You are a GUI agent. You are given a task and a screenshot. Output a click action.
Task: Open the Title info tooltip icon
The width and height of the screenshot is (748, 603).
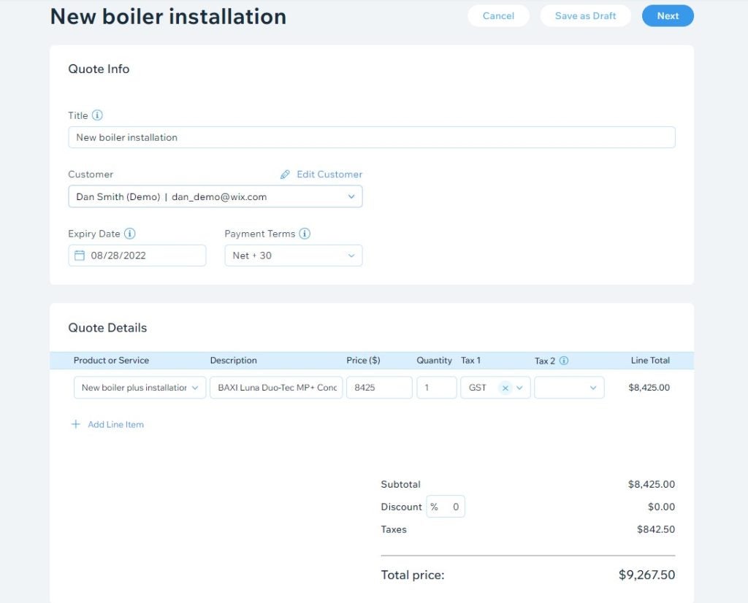coord(96,115)
